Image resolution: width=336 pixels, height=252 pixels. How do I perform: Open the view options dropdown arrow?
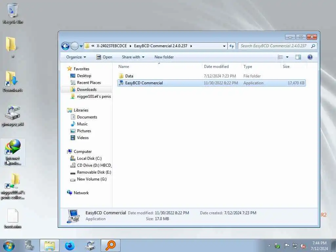pyautogui.click(x=287, y=57)
